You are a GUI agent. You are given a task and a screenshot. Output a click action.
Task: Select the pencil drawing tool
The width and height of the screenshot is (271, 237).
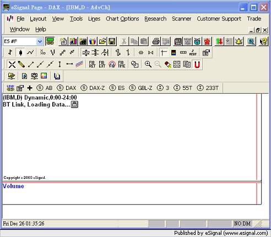(x=21, y=64)
